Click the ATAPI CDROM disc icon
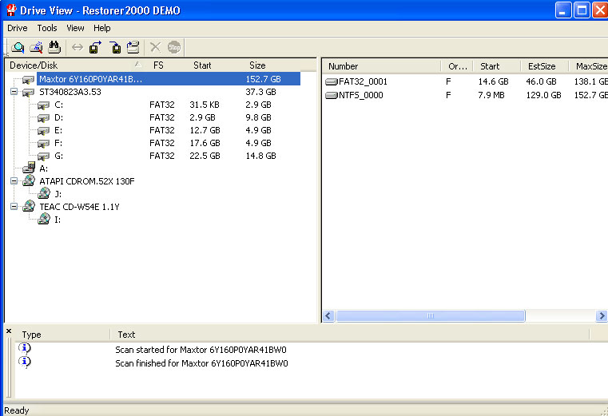Screen dimensions: 608x416 coord(29,180)
